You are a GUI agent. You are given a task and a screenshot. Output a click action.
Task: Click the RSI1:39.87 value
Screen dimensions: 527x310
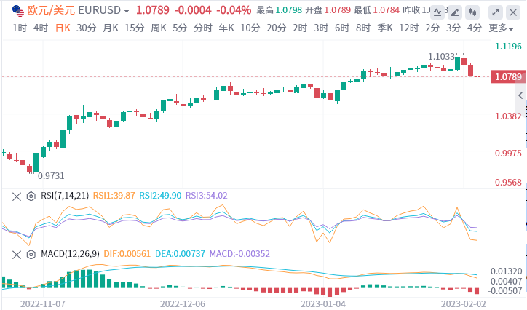114,196
